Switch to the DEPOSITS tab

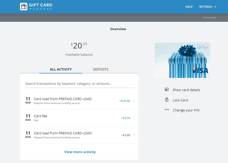[100, 69]
